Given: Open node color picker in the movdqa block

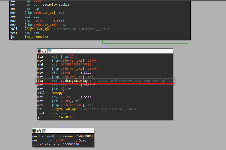Looking at the screenshot, I should click(x=34, y=131).
